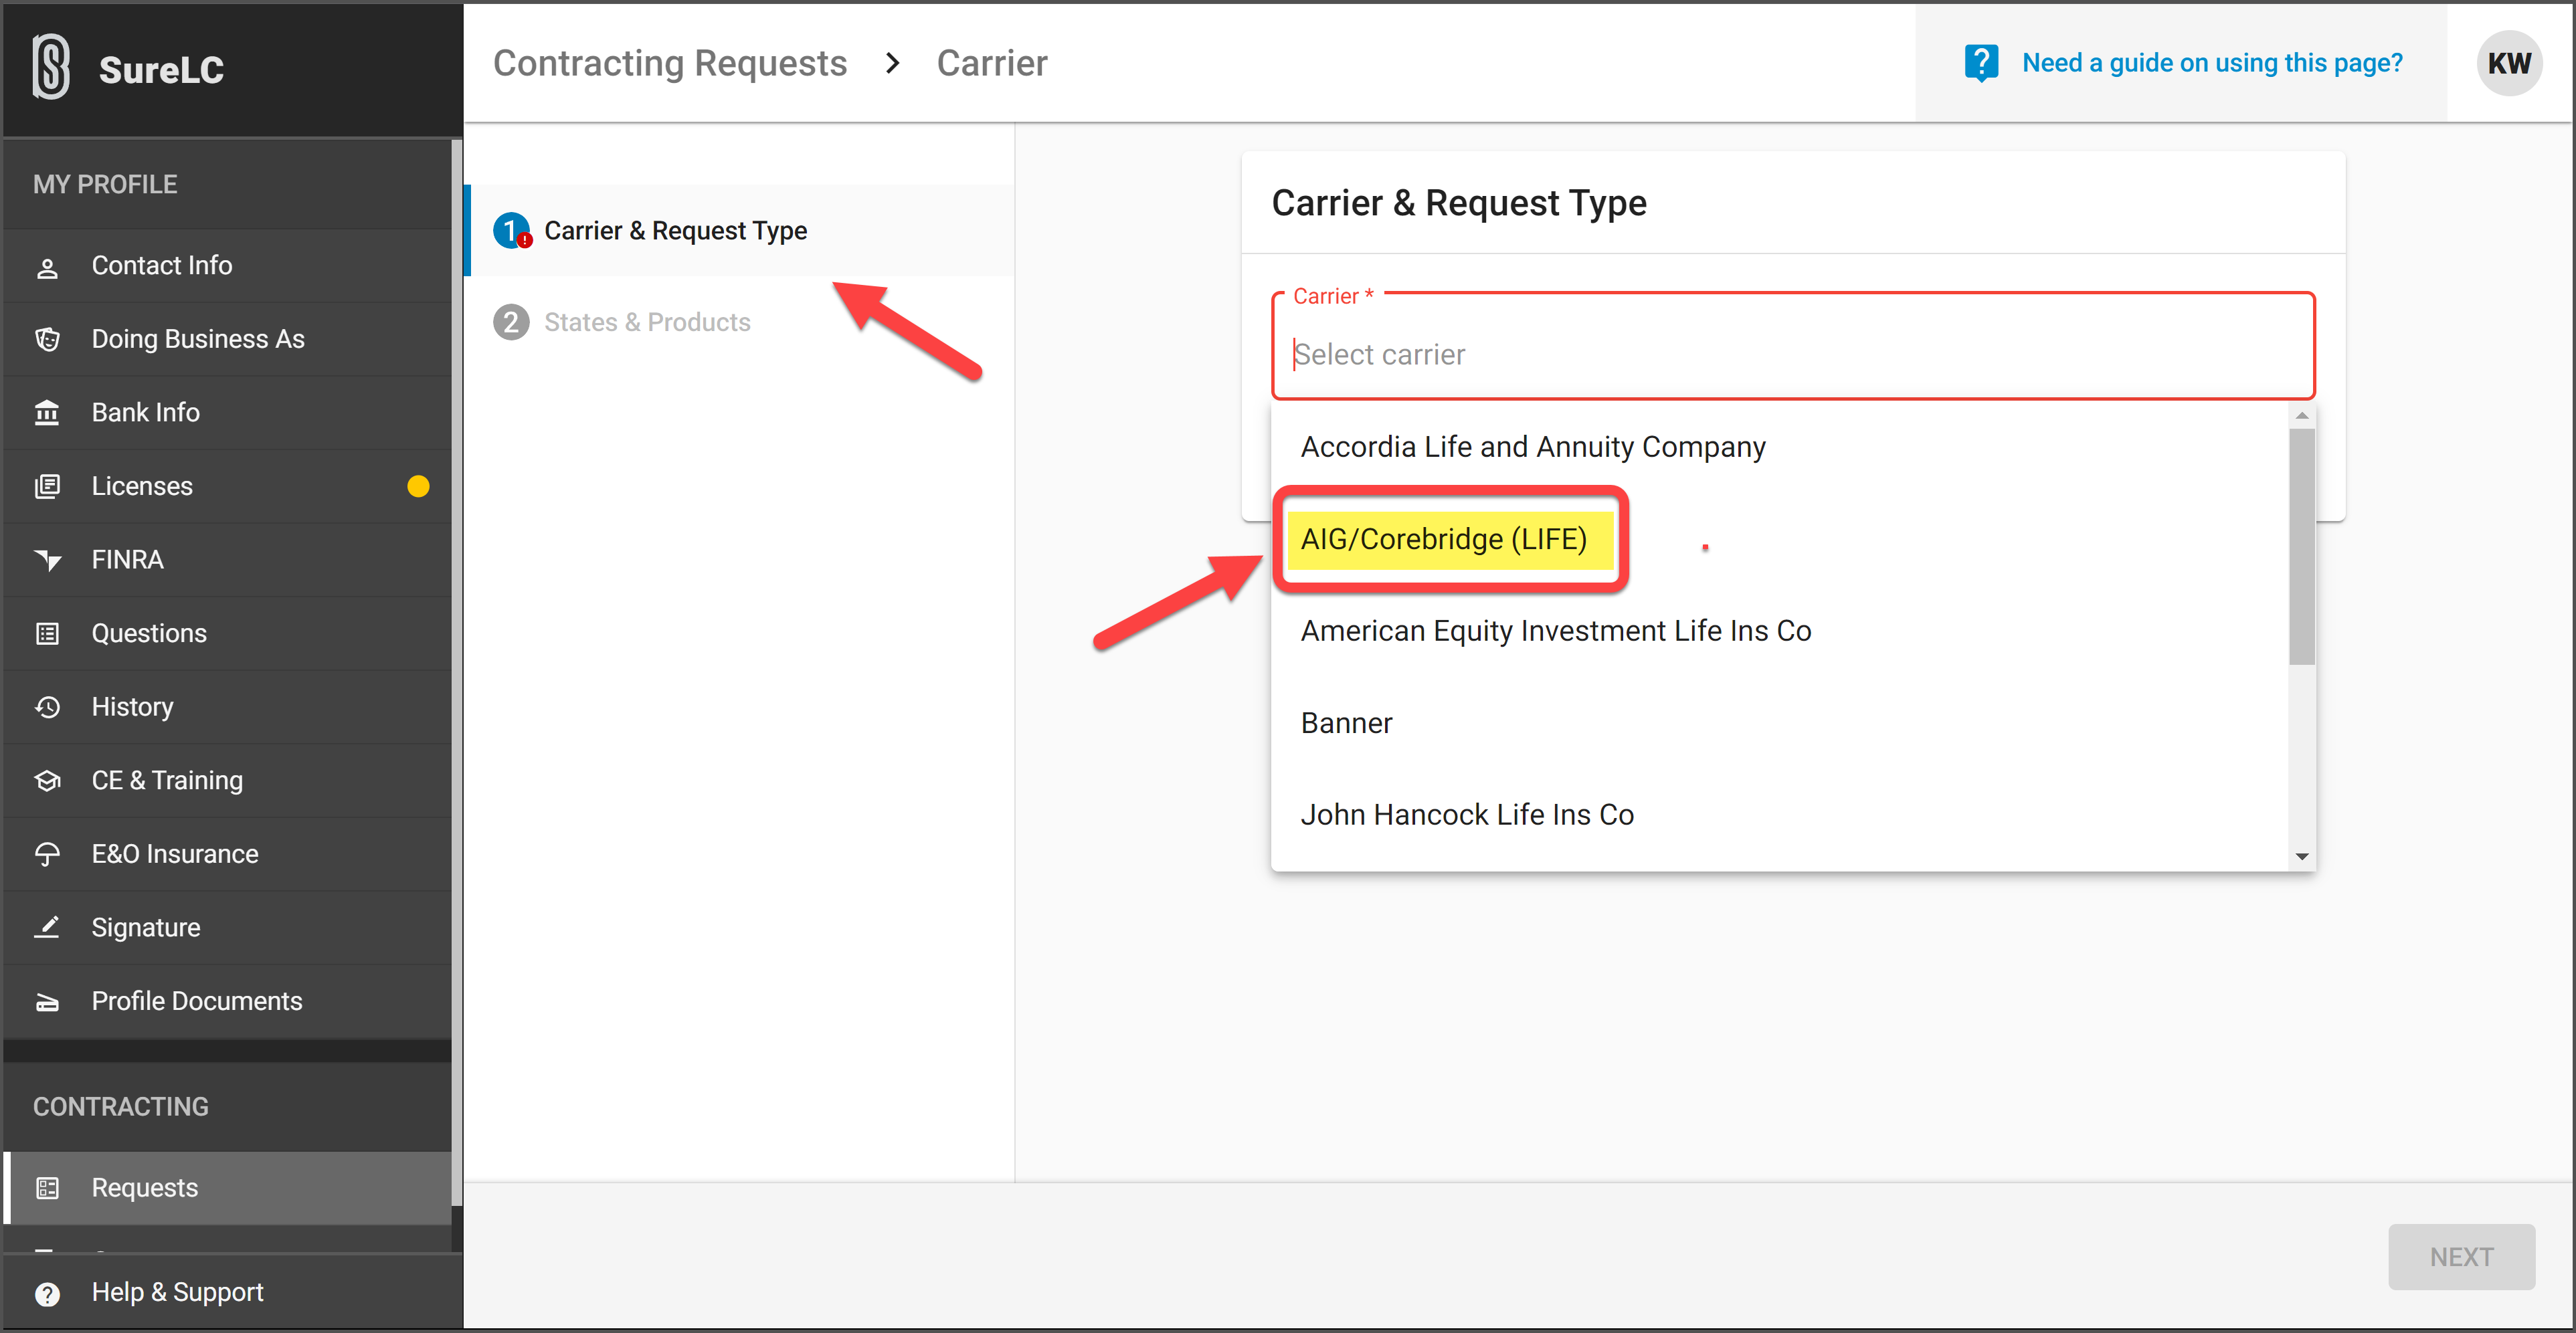Click the FINRA arrow icon
This screenshot has width=2576, height=1333.
(x=47, y=560)
